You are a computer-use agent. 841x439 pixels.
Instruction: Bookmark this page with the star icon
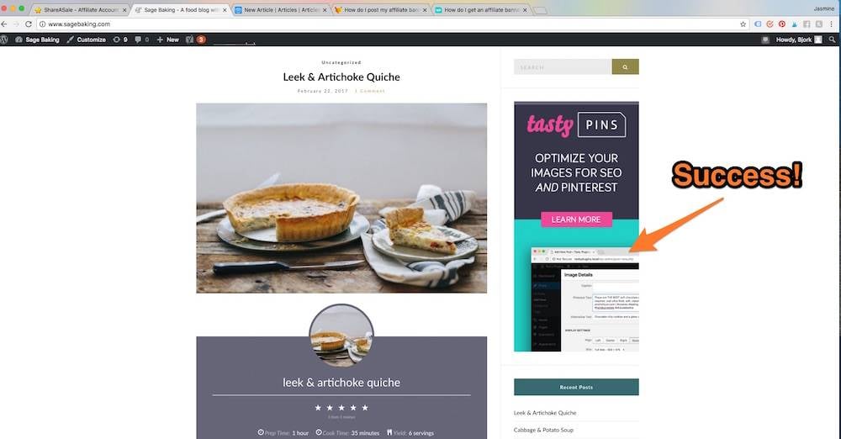click(x=743, y=24)
